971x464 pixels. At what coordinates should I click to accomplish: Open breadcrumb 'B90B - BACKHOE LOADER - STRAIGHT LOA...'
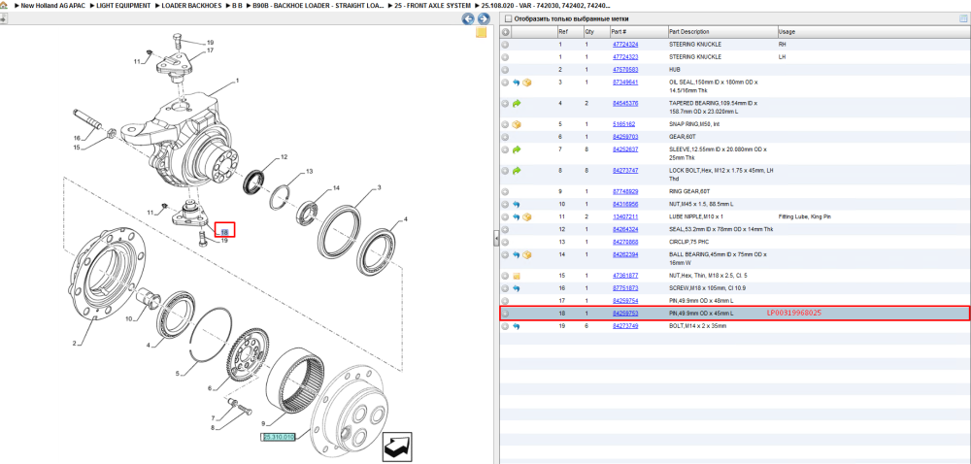point(318,5)
